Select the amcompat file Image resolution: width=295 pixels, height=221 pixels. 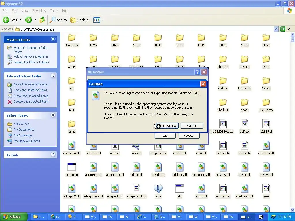(223, 192)
